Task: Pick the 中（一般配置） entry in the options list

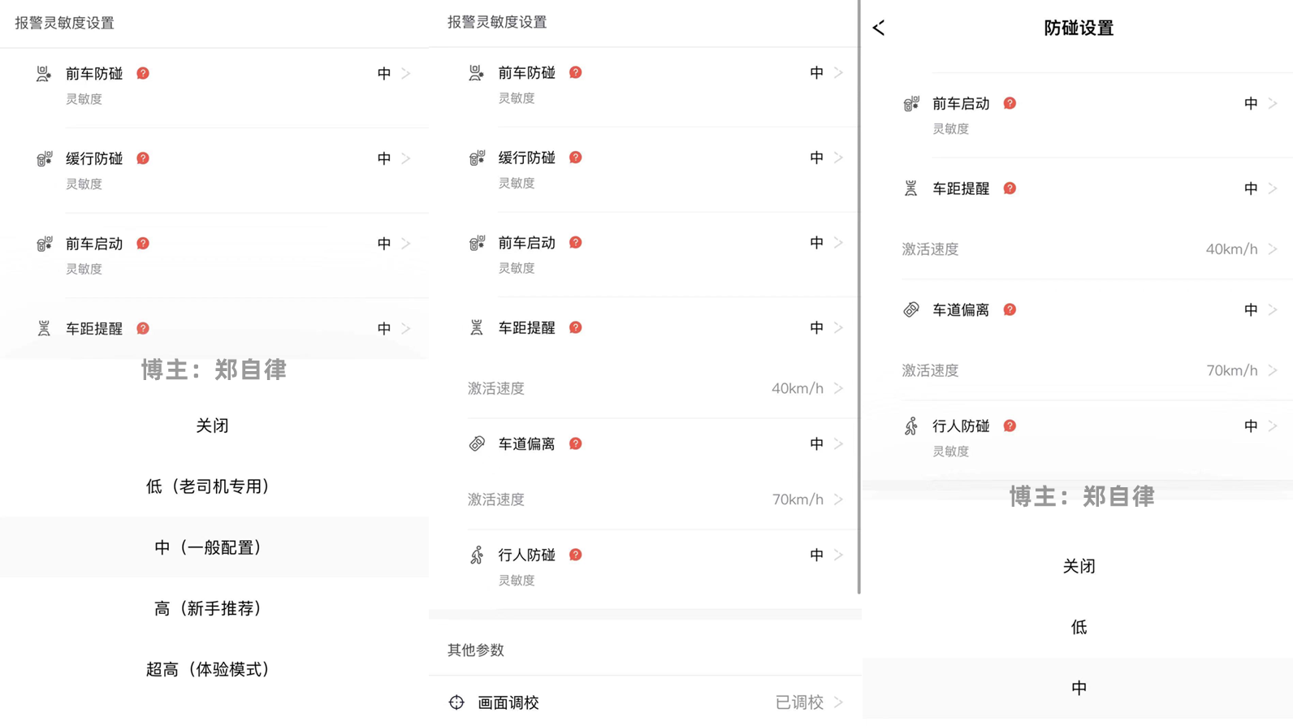Action: (208, 547)
